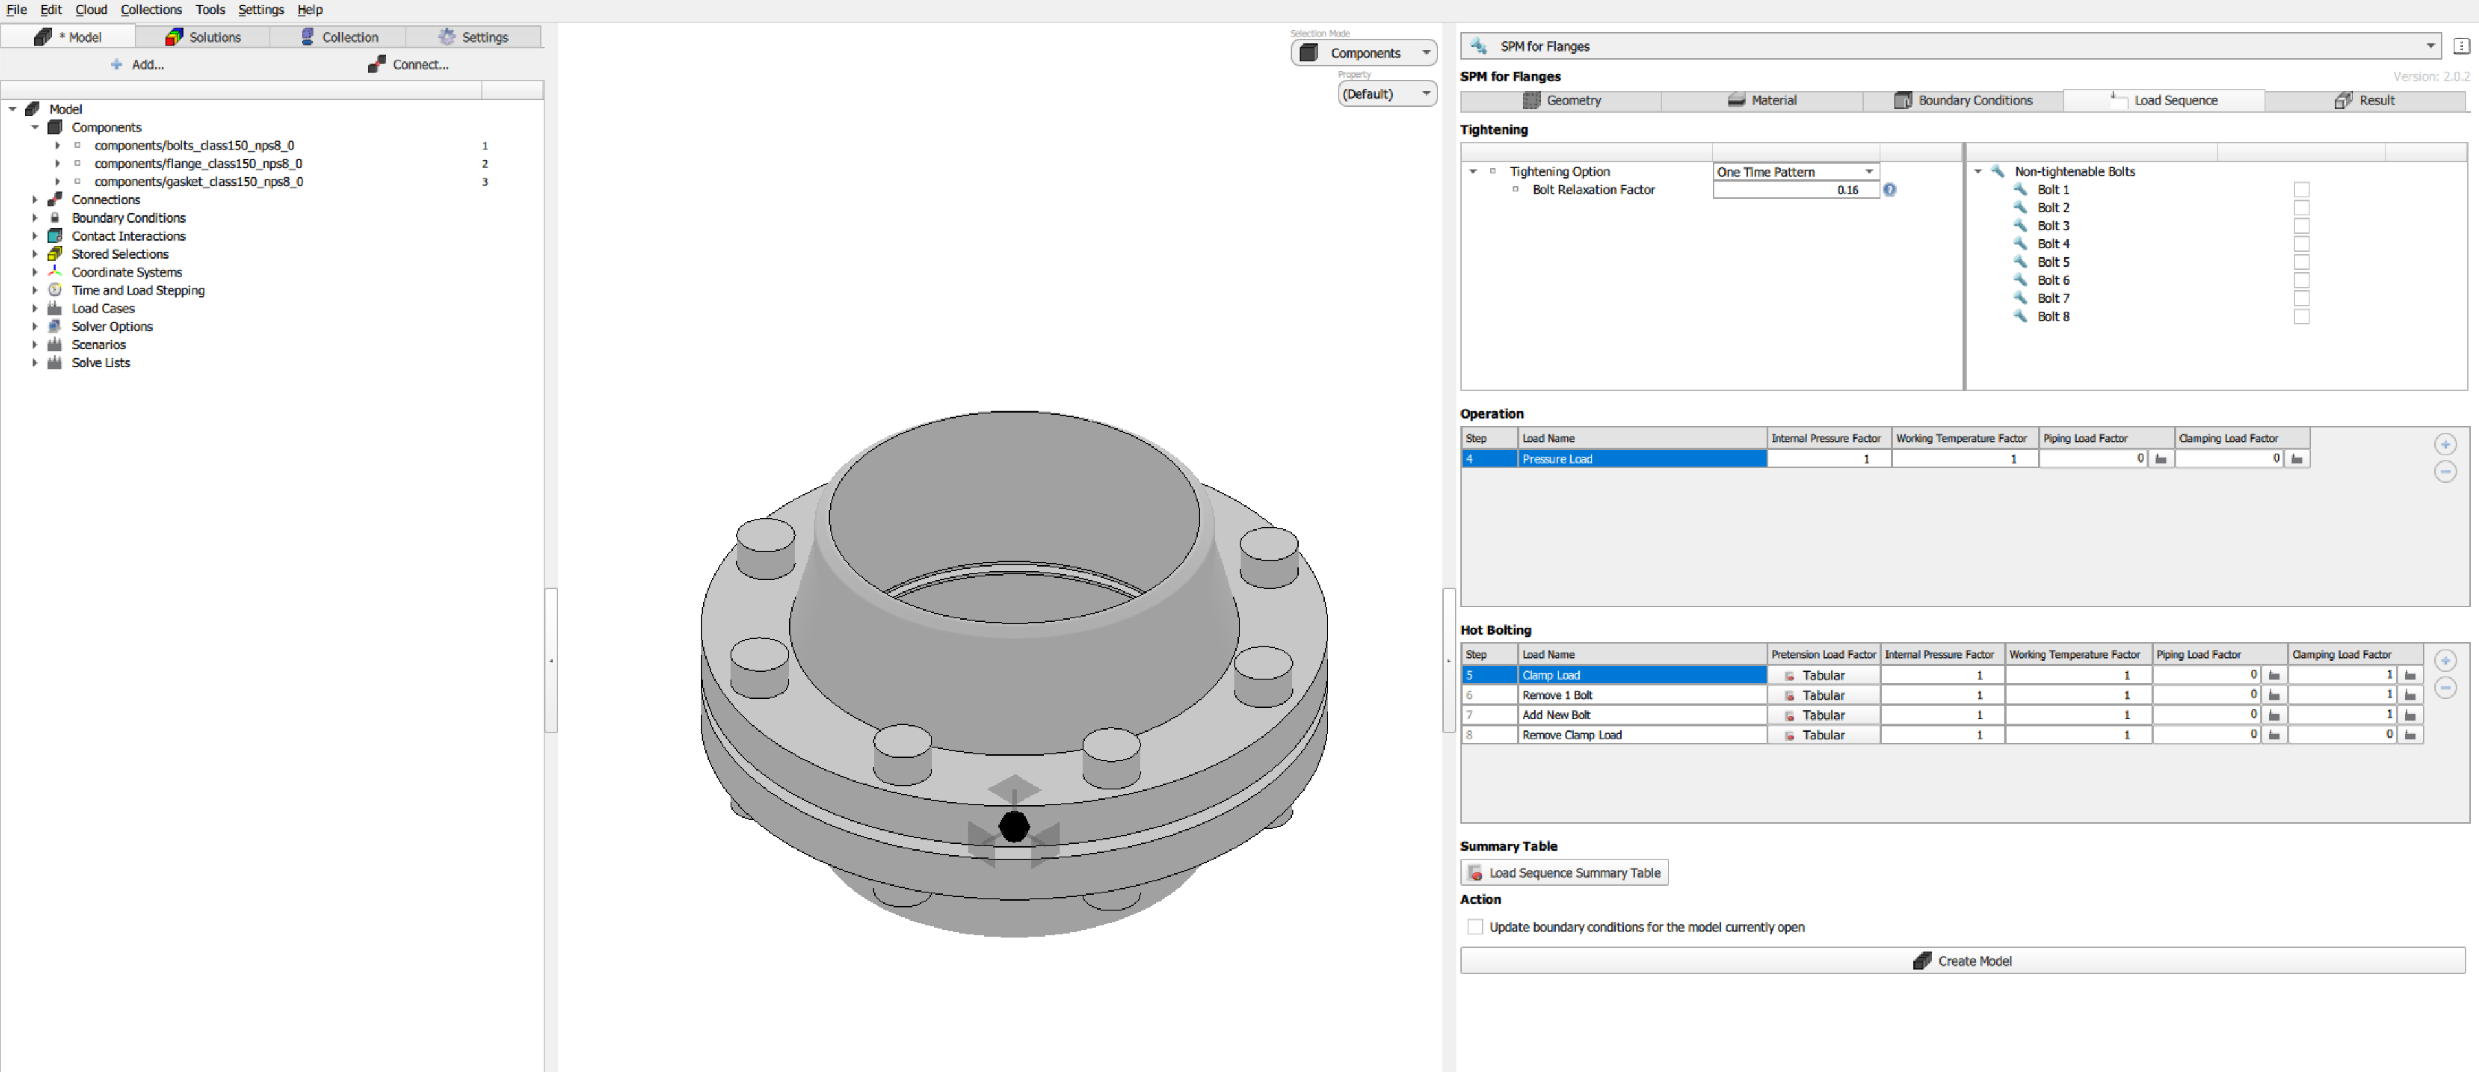Open the Collections menu
Viewport: 2479px width, 1072px height.
(x=150, y=10)
